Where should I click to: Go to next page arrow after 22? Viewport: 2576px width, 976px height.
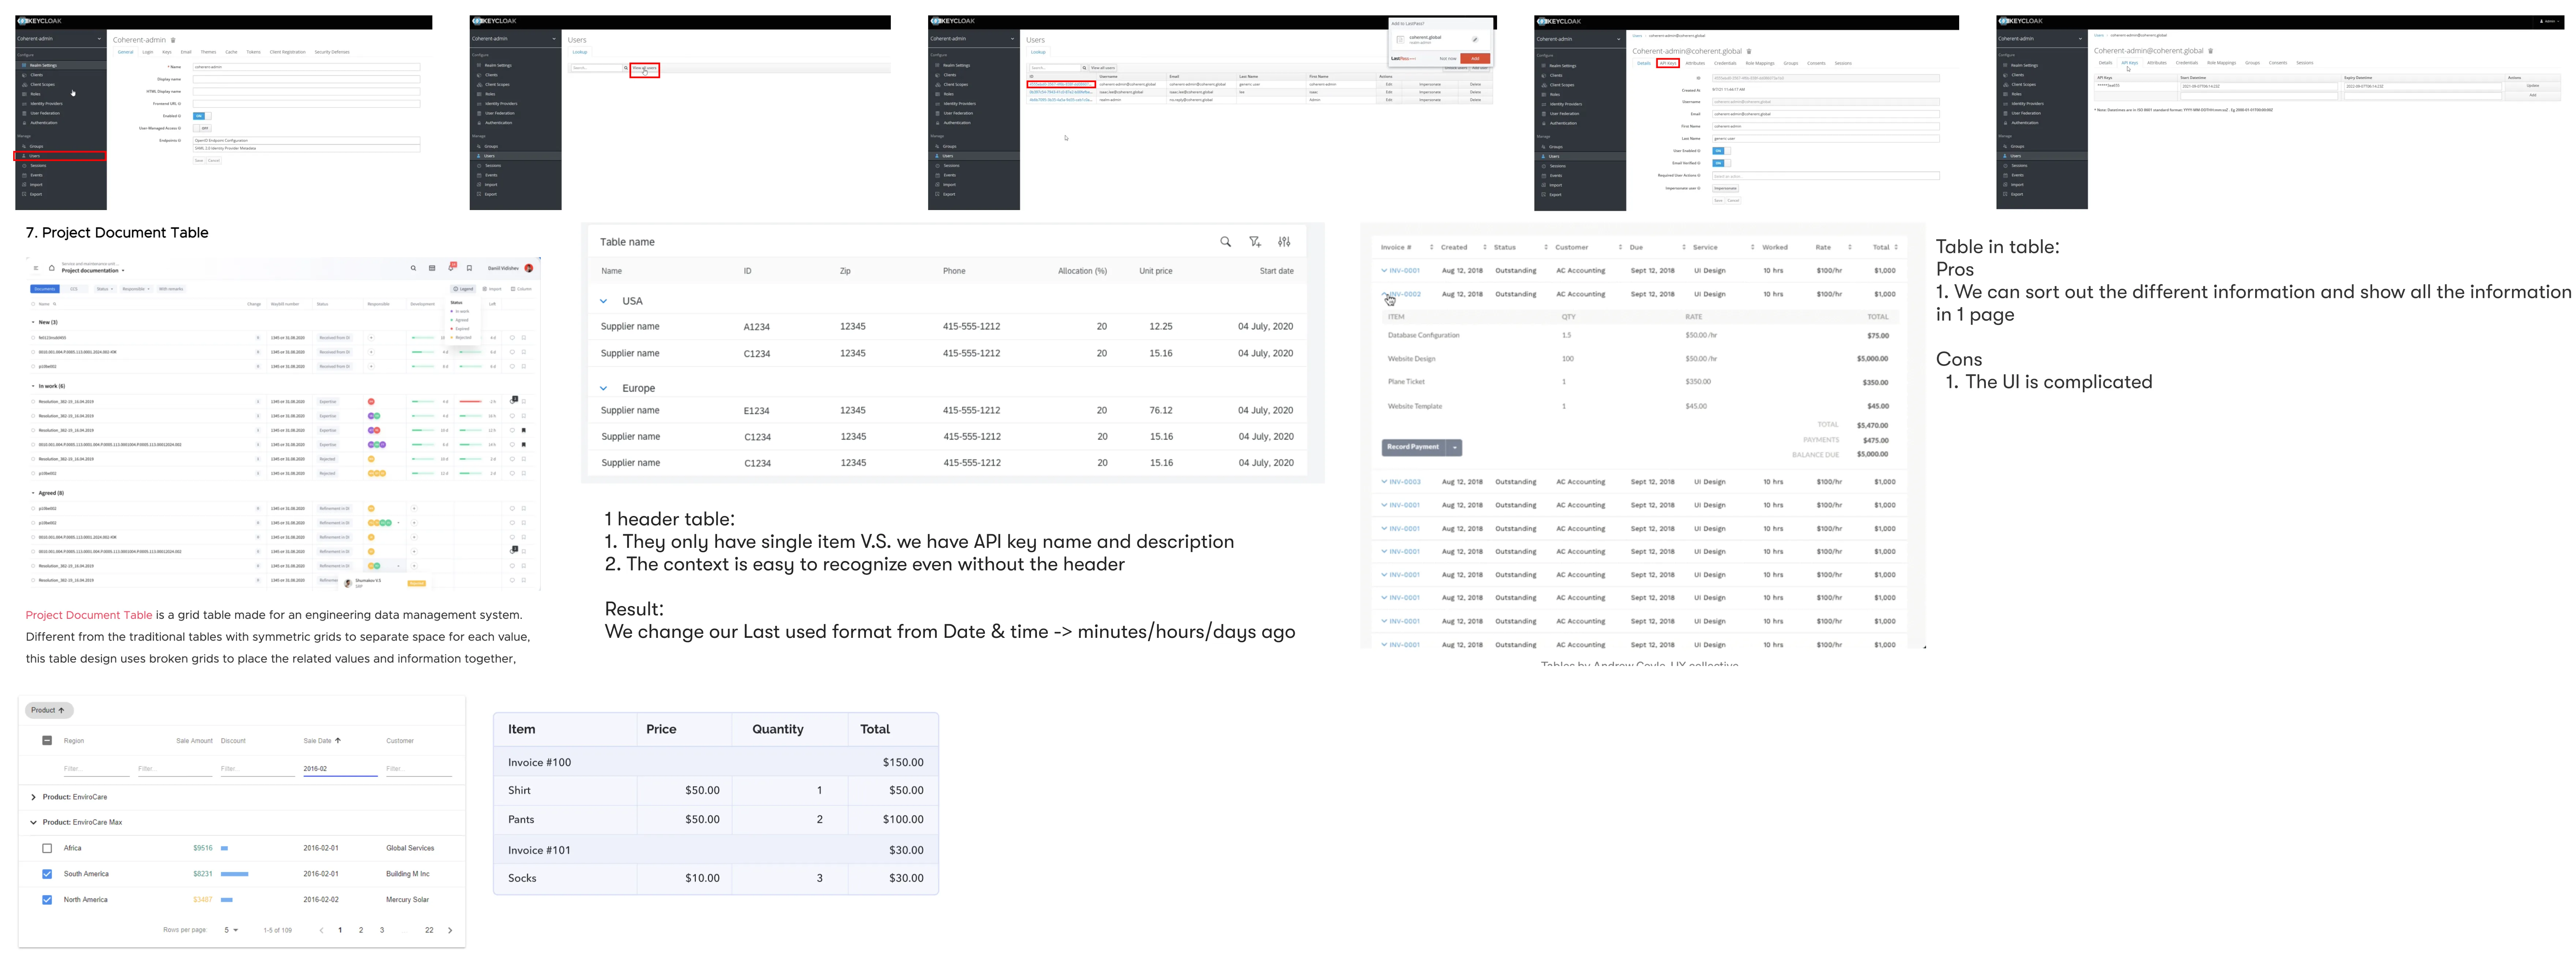coord(450,930)
